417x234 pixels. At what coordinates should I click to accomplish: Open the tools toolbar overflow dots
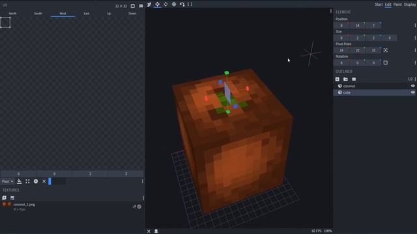pyautogui.click(x=190, y=5)
